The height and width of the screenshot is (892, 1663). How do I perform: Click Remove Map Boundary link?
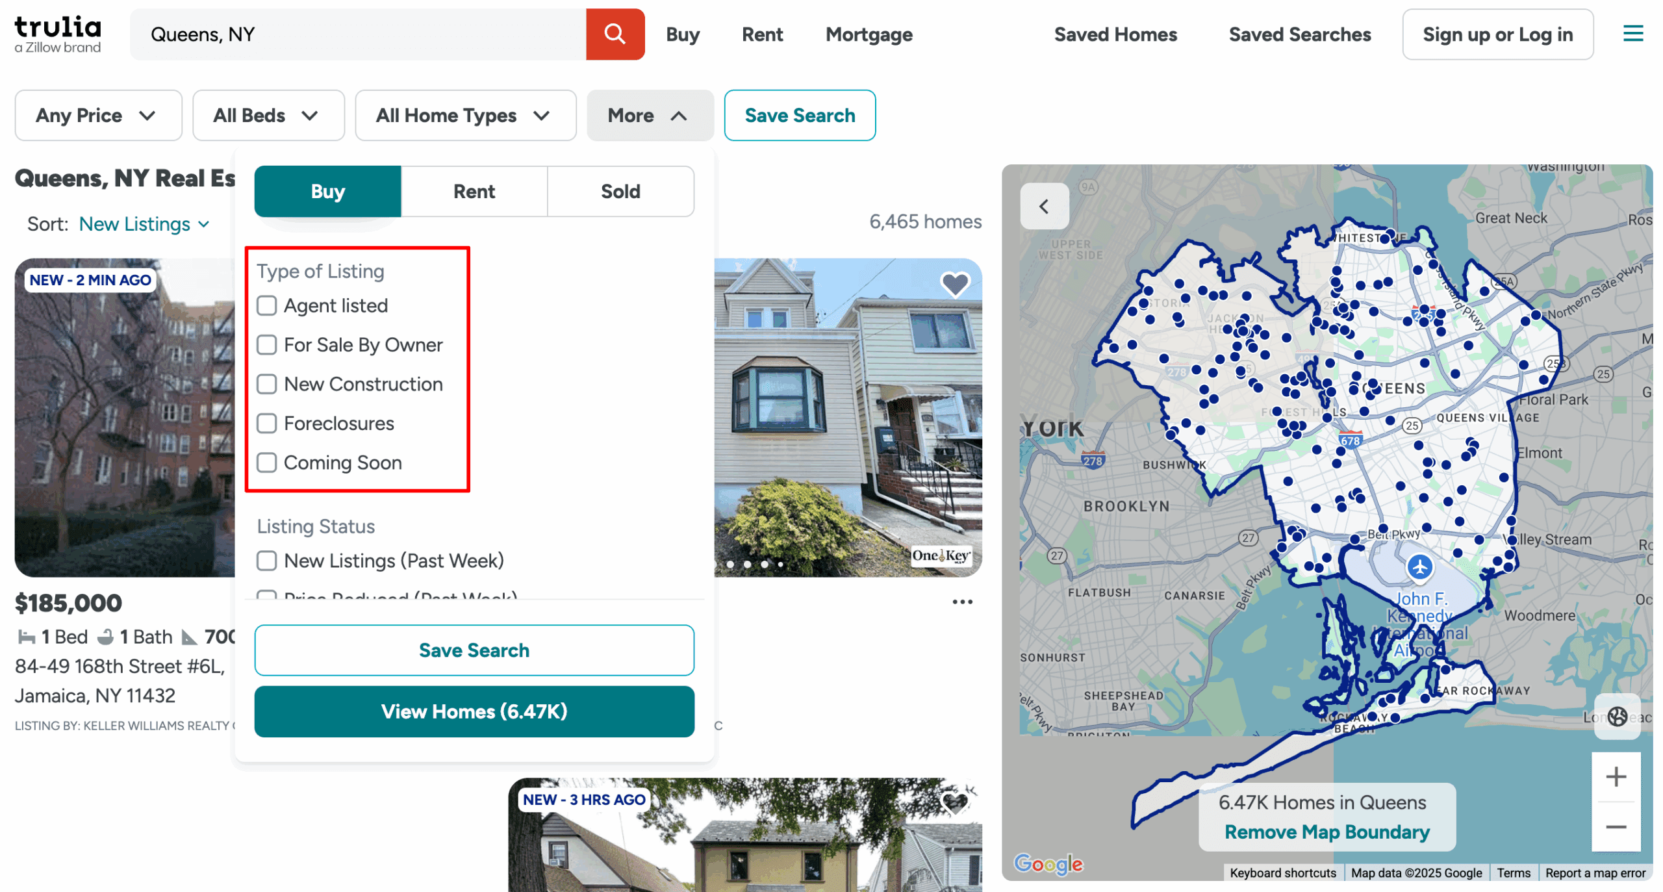click(1326, 831)
